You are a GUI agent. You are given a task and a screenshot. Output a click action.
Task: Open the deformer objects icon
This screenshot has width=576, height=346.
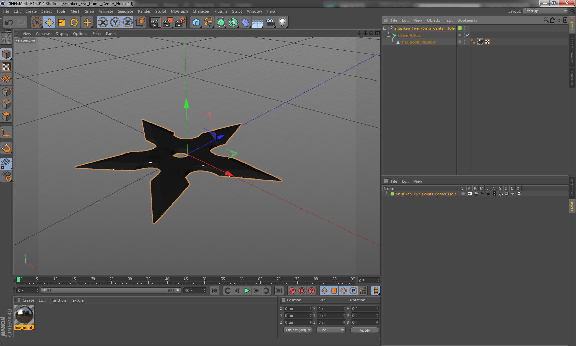(245, 23)
